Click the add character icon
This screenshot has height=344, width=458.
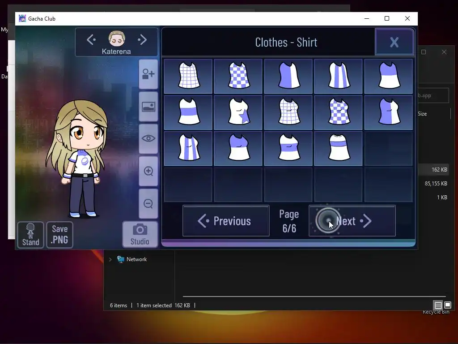[148, 74]
